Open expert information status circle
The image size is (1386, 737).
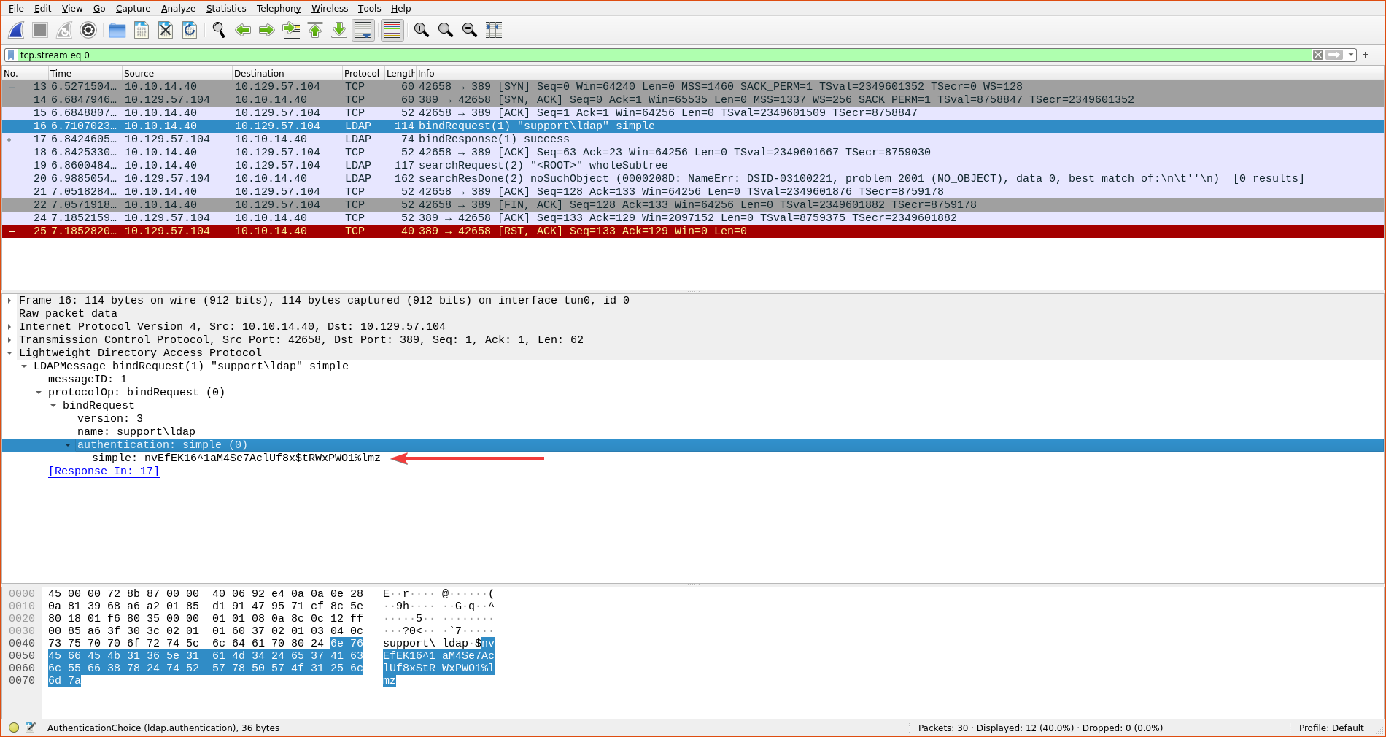point(14,728)
